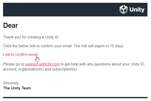Click The Unity Team signature
This screenshot has width=151, height=101.
pyautogui.click(x=17, y=88)
